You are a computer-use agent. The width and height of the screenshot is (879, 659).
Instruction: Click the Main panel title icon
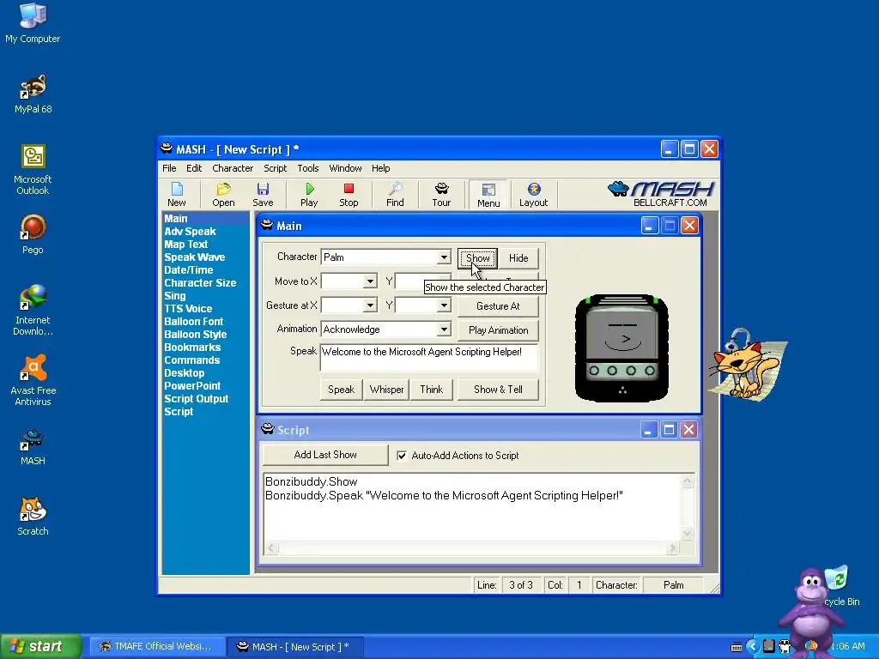[267, 226]
